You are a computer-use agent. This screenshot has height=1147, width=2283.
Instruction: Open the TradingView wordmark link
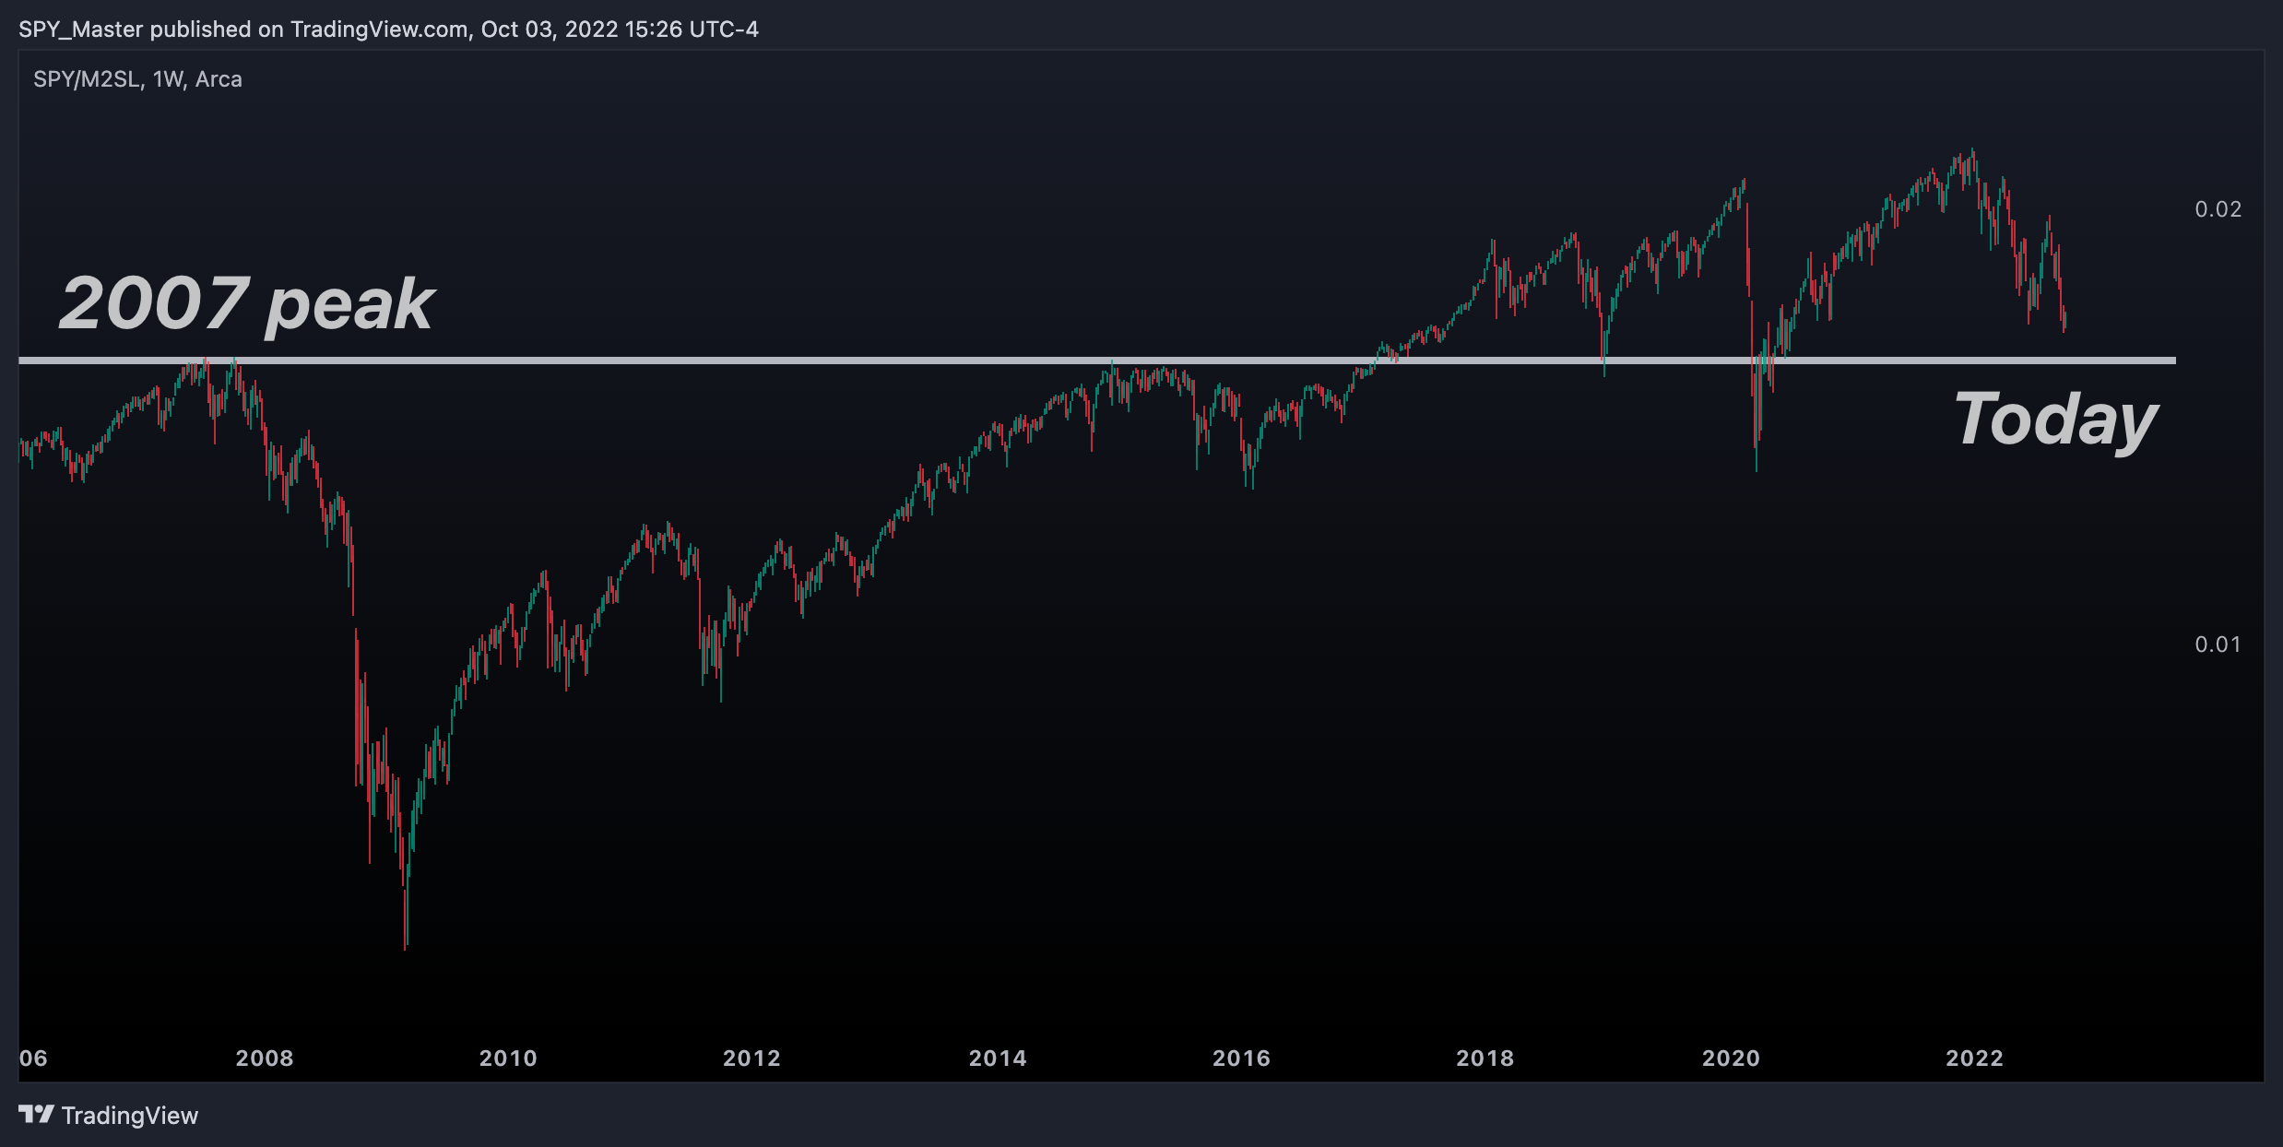[130, 1116]
